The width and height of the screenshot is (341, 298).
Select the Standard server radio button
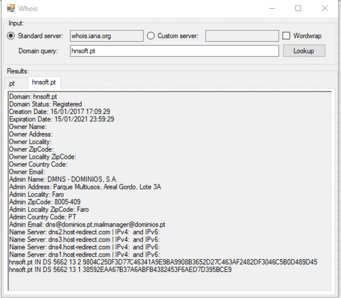11,36
